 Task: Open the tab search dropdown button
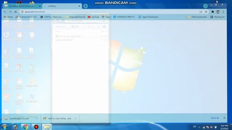(206, 6)
